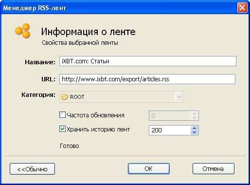Image resolution: width=250 pixels, height=185 pixels.
Task: Click the update frequency up arrow
Action: (195, 113)
